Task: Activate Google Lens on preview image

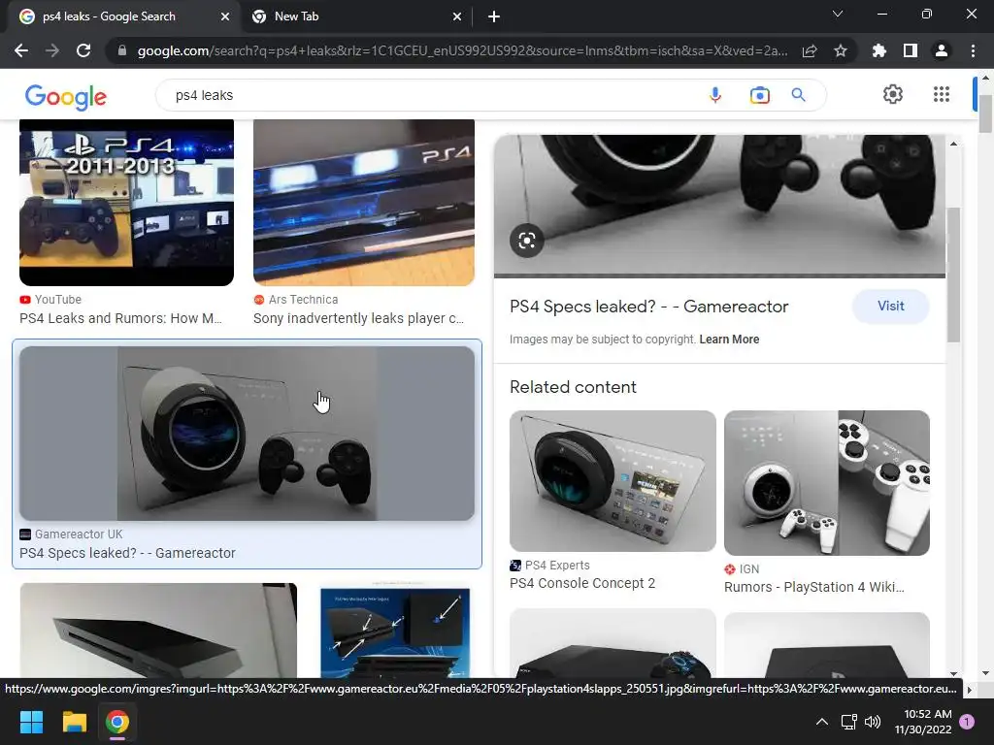Action: 527,241
